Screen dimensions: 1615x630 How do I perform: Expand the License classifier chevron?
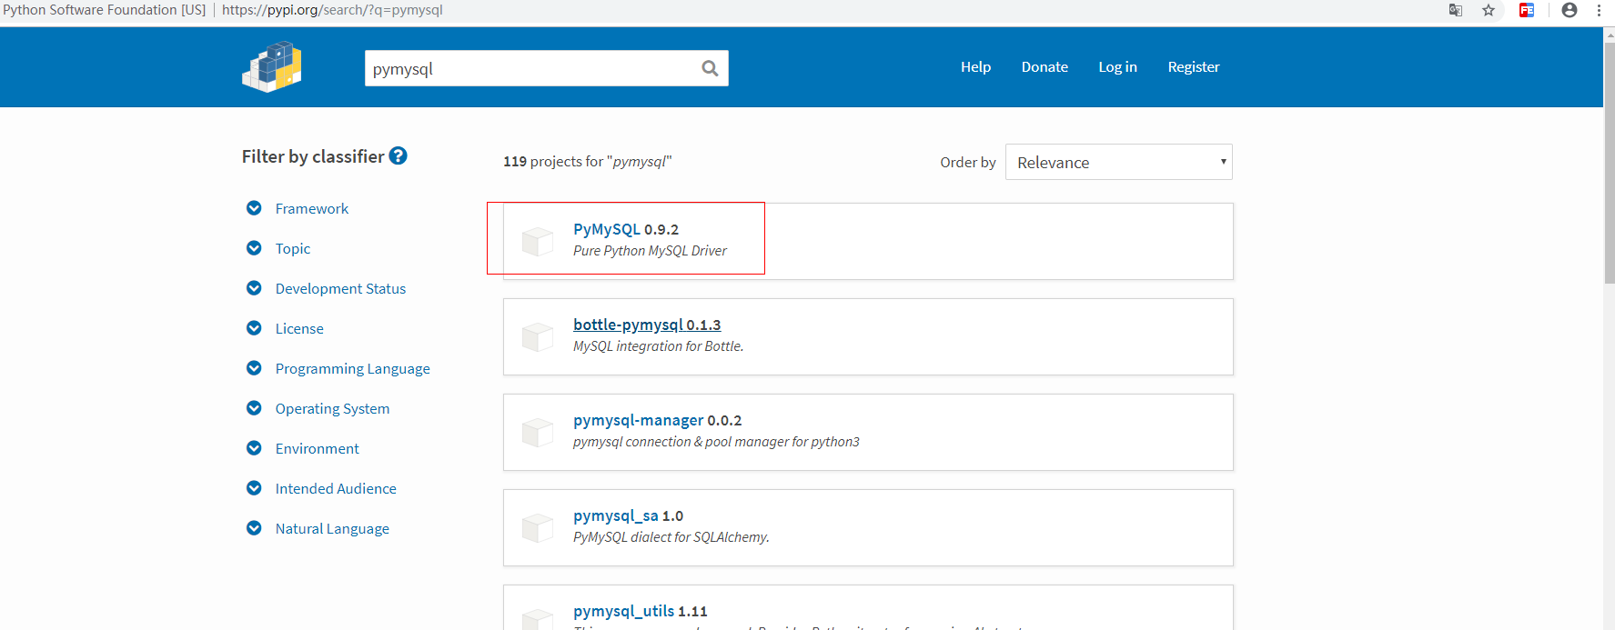coord(254,328)
